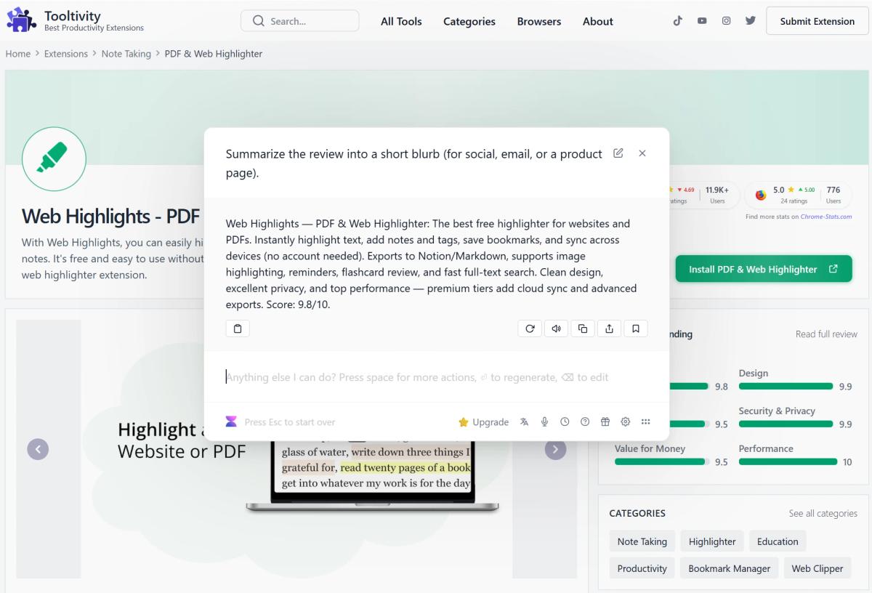Open the YouTube social icon
This screenshot has height=593, width=872.
702,21
